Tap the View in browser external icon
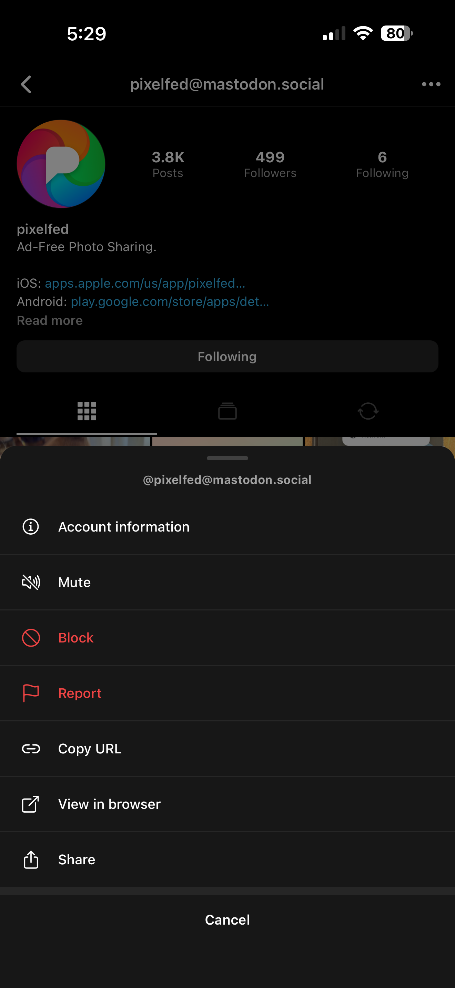Screen dimensions: 455x988 pyautogui.click(x=31, y=804)
